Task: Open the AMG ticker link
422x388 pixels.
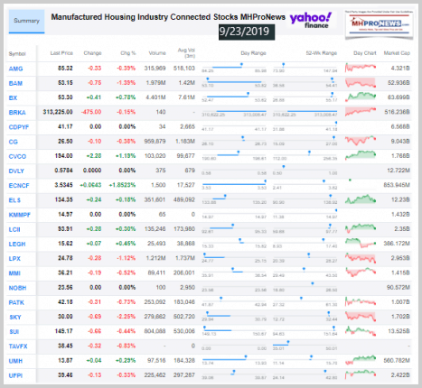Action: click(15, 69)
